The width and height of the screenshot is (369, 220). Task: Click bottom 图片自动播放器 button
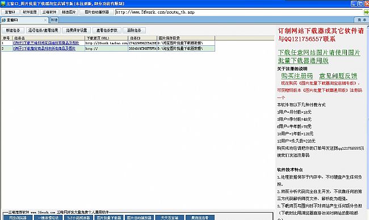coord(139,218)
